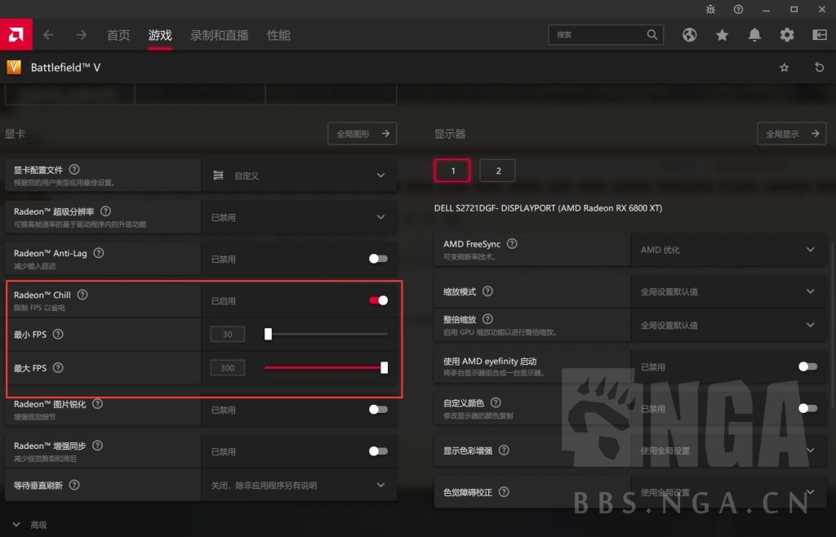The height and width of the screenshot is (537, 836).
Task: Click the AMD Radeon Software logo
Action: pyautogui.click(x=16, y=35)
